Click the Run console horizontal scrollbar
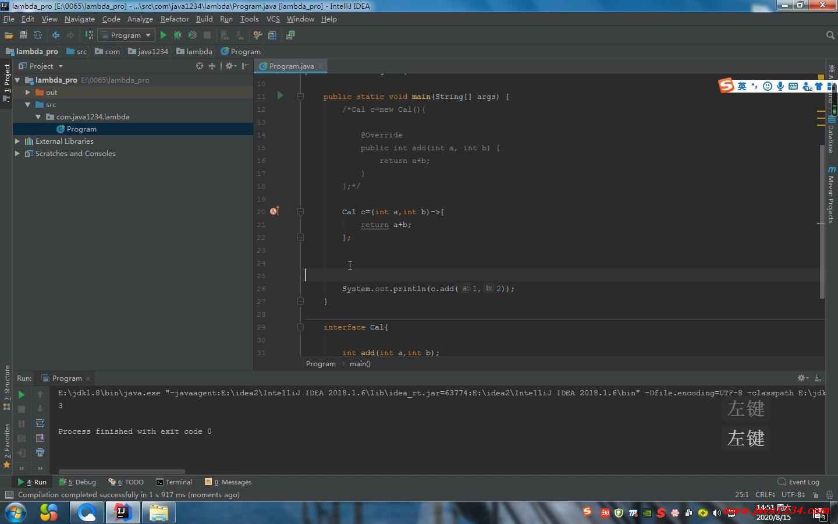838x524 pixels. [x=122, y=472]
